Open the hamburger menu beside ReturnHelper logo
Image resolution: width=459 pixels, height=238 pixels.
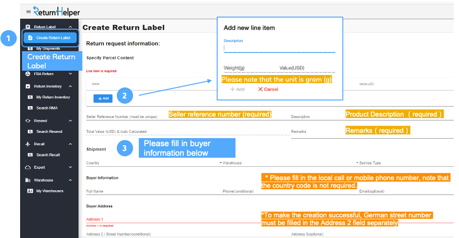pos(28,11)
